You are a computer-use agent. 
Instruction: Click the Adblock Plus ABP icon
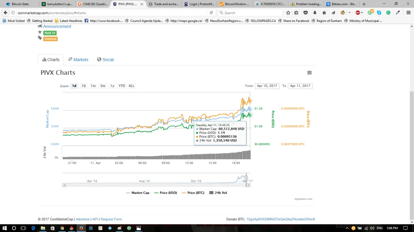358,13
